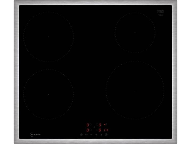Touch the centre of rear-left cooking zone
Image resolution: width=191 pixels, height=144 pixels.
point(49,37)
